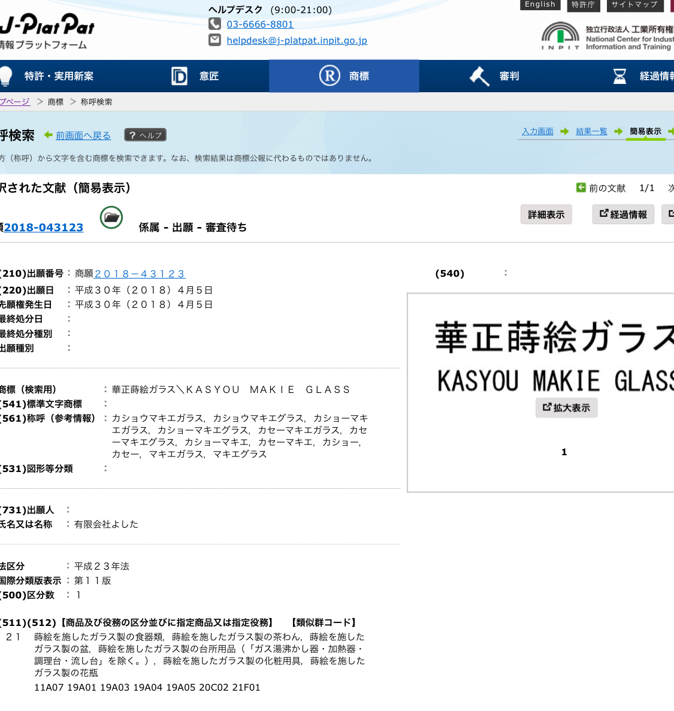The width and height of the screenshot is (674, 711).
Task: Click the (220)出願日 date value
Action: click(144, 290)
